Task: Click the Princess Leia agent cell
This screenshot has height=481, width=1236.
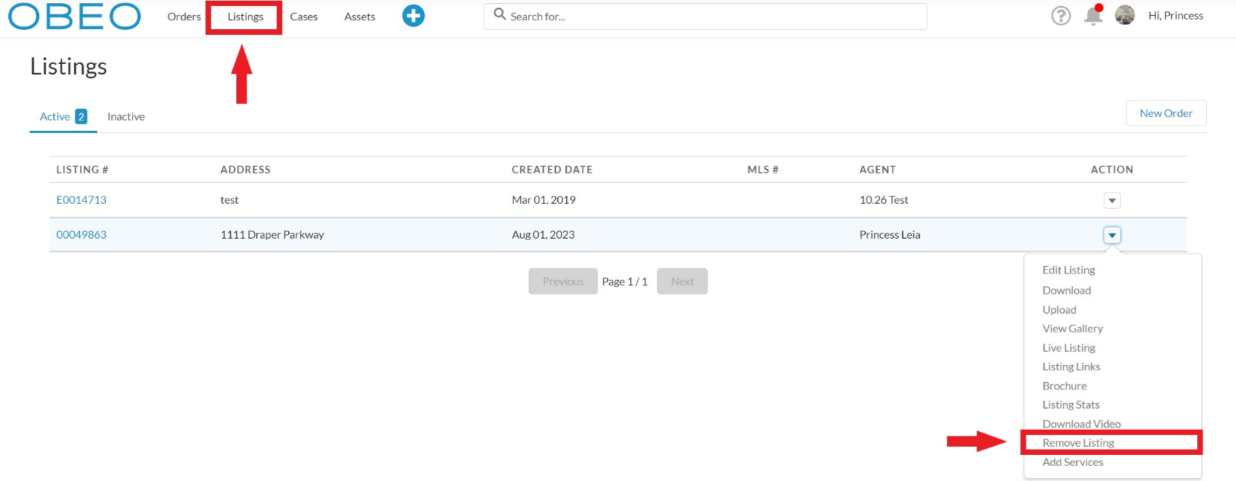Action: click(x=890, y=235)
